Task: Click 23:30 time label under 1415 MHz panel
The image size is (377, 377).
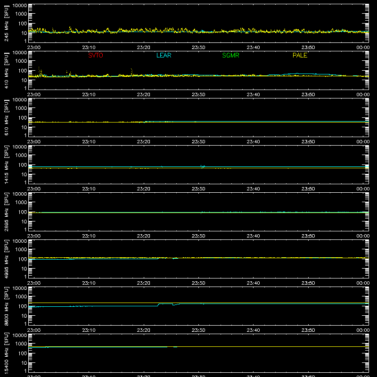Action: (198, 189)
